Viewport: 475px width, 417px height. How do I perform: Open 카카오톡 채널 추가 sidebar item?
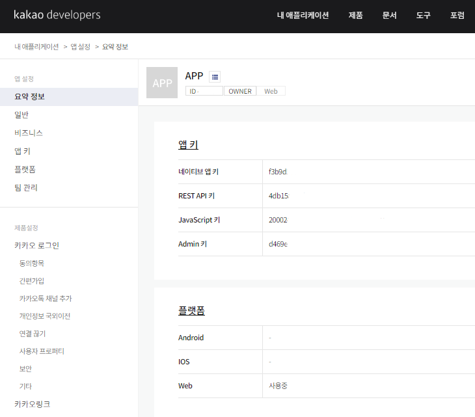pyautogui.click(x=46, y=299)
